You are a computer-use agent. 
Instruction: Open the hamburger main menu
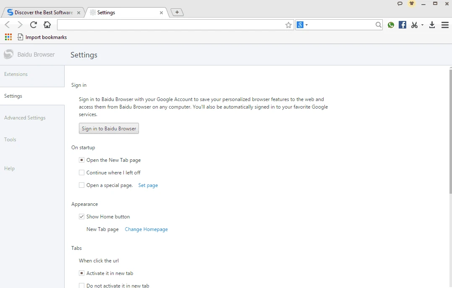point(445,25)
